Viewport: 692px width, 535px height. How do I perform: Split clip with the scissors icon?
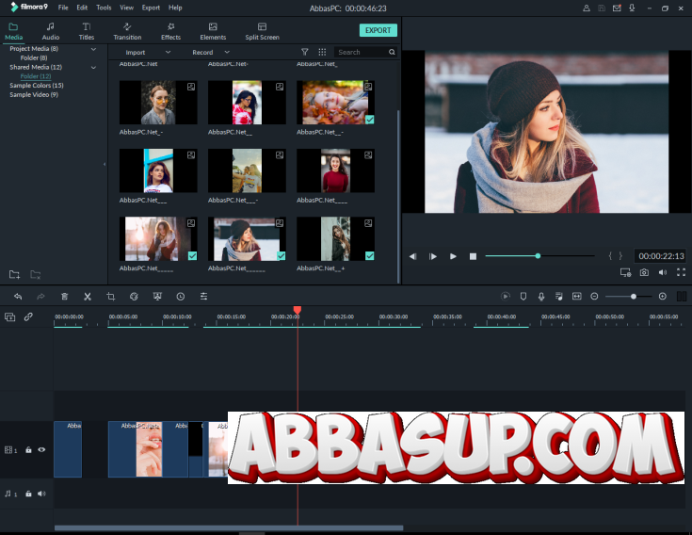(x=88, y=296)
